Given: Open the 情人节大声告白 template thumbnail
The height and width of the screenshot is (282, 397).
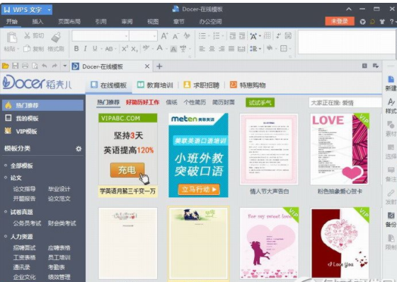Looking at the screenshot, I should coord(269,149).
